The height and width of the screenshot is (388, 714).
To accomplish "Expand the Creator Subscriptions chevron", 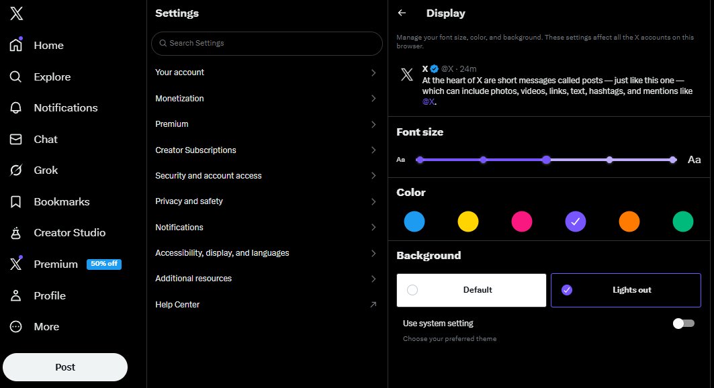I will (x=373, y=150).
